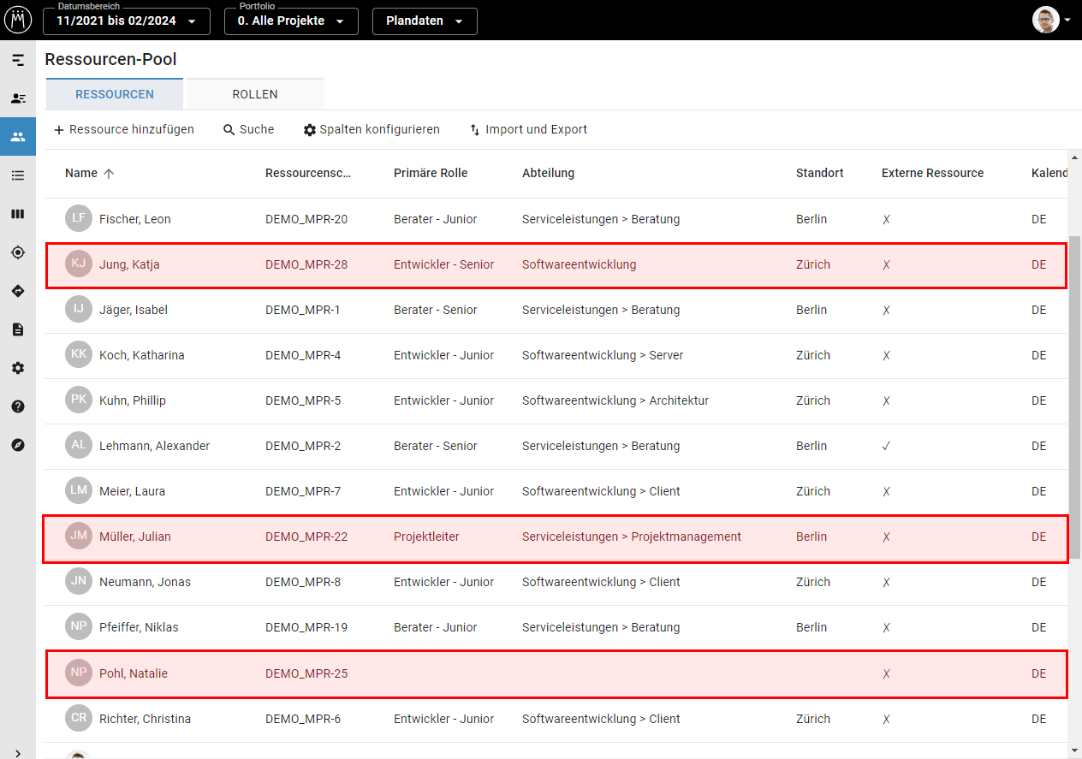The image size is (1082, 759).
Task: Select the RESSOURCEN tab
Action: coord(115,94)
